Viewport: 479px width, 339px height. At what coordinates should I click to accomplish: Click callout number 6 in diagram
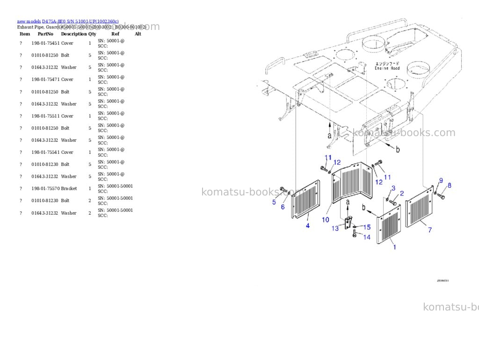tap(283, 207)
